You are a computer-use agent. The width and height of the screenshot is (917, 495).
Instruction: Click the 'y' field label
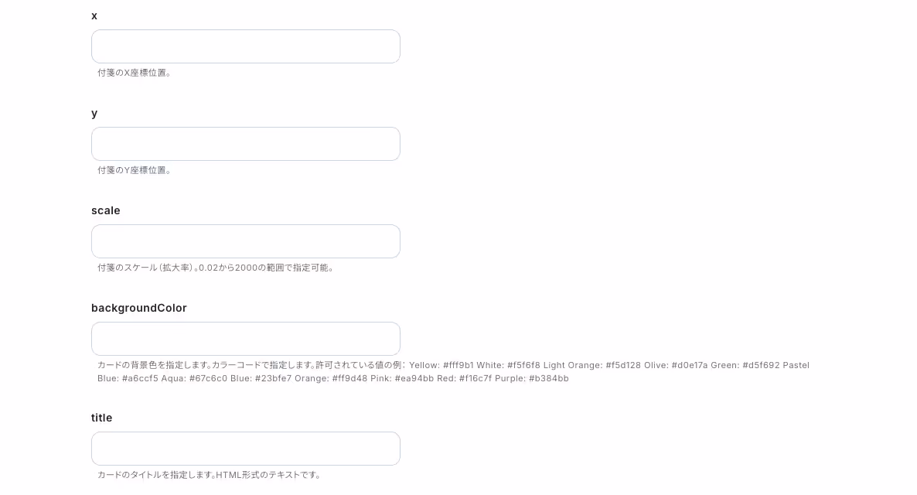(94, 114)
